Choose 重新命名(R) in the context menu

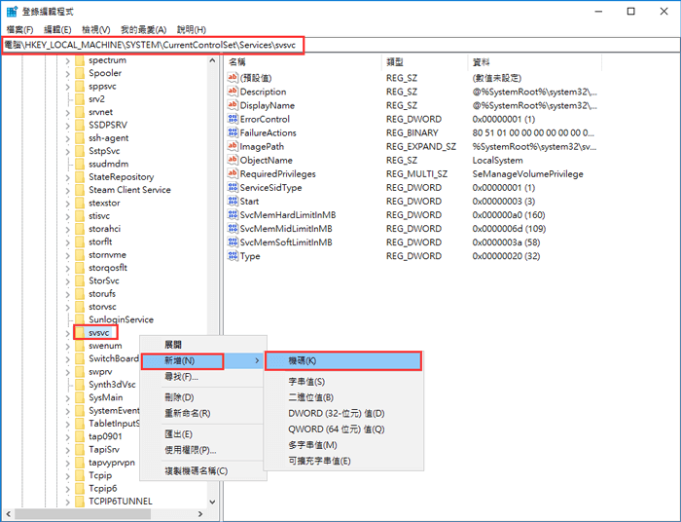tap(202, 413)
